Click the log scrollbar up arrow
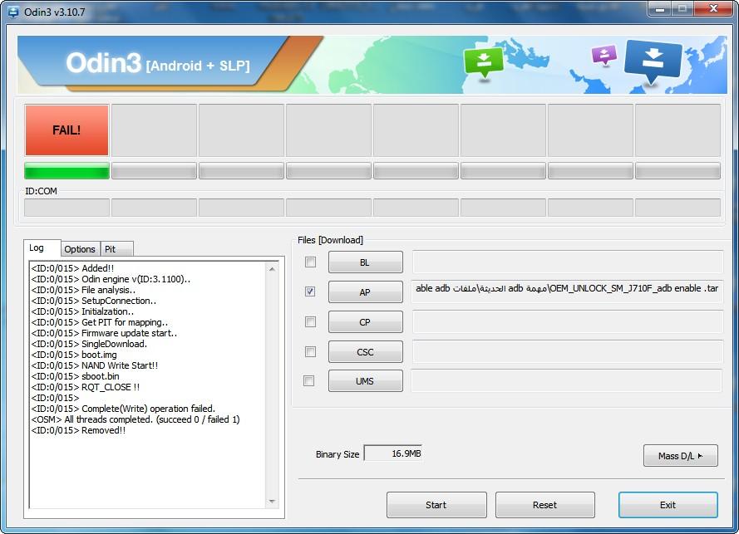This screenshot has height=534, width=739. [x=272, y=269]
